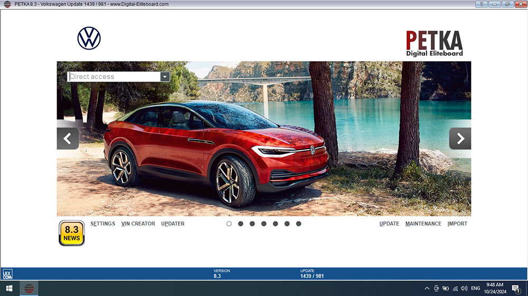Click the PETKA taskbar app icon
The height and width of the screenshot is (296, 528).
(x=29, y=288)
